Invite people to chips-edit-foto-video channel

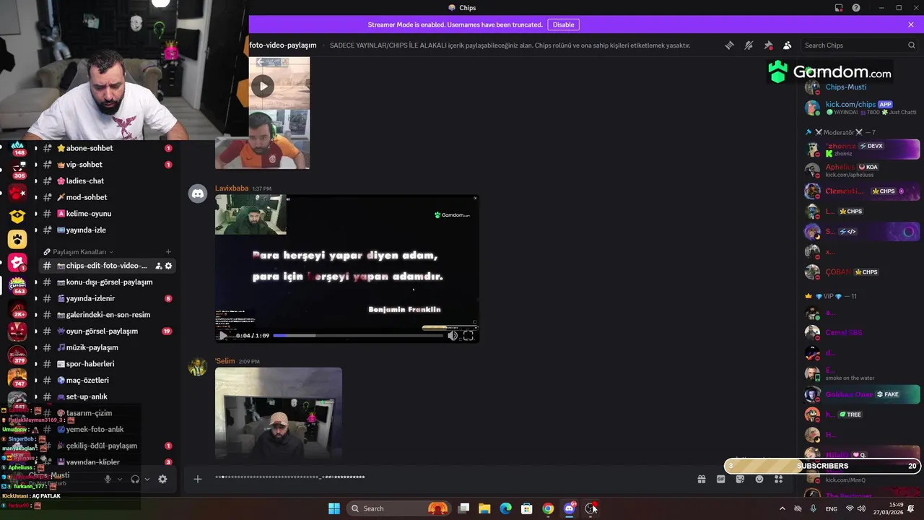pos(159,266)
